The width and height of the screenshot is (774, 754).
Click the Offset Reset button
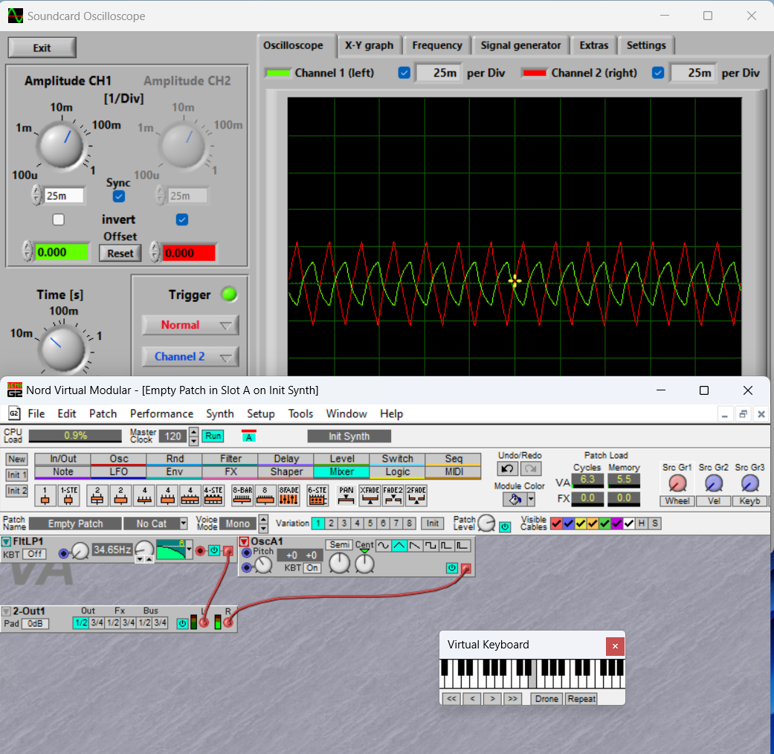coord(120,254)
